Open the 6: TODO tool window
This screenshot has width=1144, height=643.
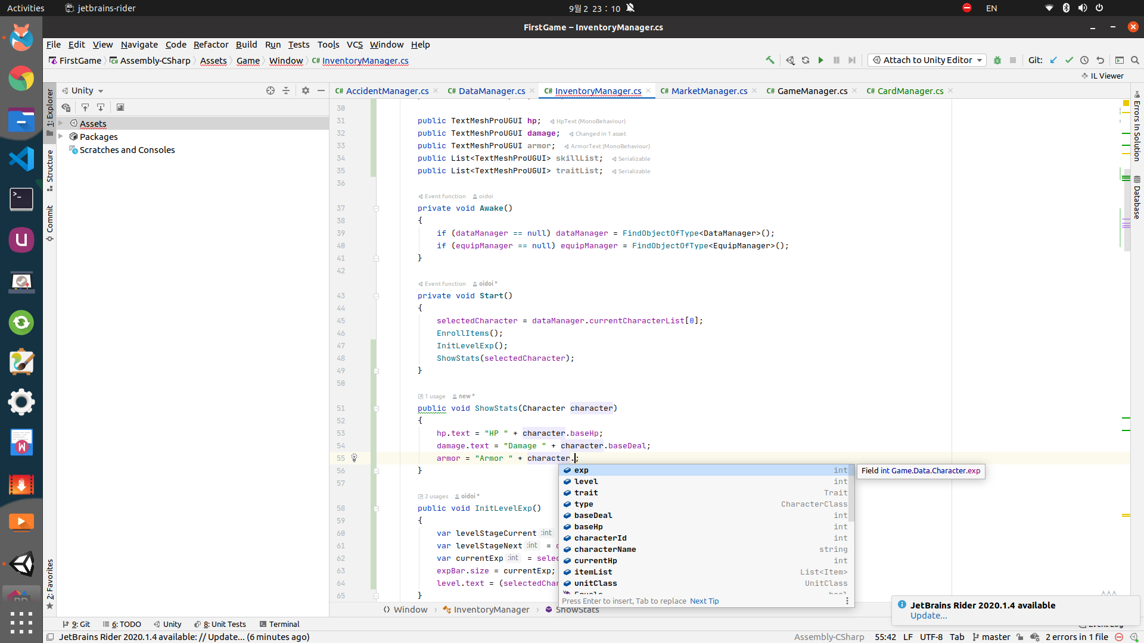(x=122, y=624)
